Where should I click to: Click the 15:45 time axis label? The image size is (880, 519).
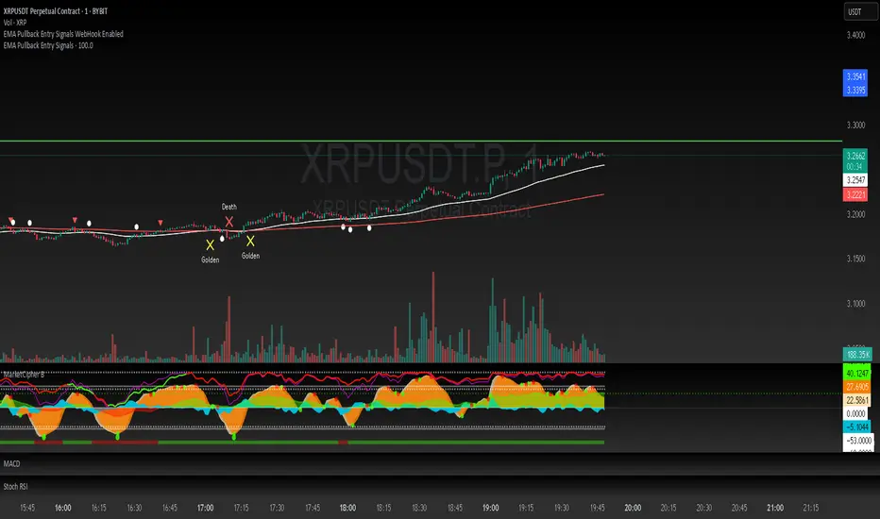click(x=27, y=508)
